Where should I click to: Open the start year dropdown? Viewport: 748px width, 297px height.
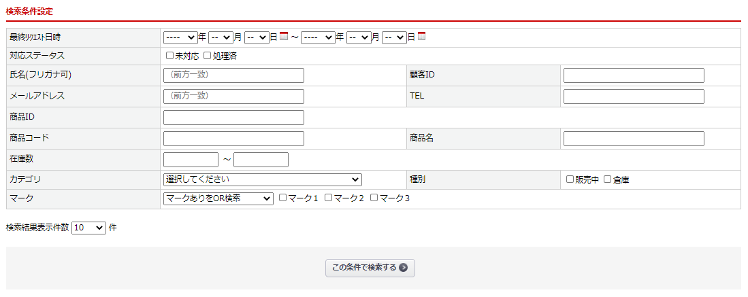pyautogui.click(x=180, y=37)
